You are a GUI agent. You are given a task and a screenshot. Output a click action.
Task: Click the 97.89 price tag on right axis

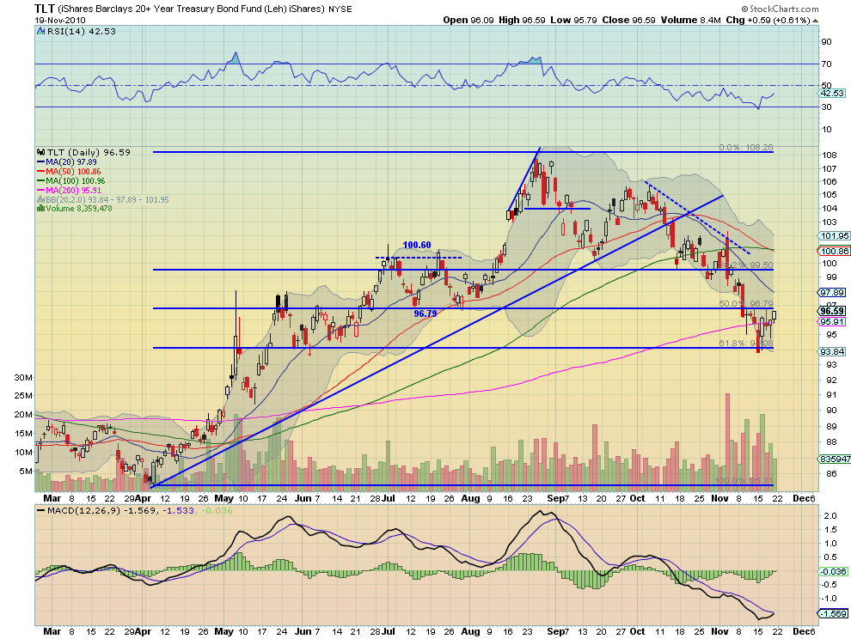pos(832,293)
